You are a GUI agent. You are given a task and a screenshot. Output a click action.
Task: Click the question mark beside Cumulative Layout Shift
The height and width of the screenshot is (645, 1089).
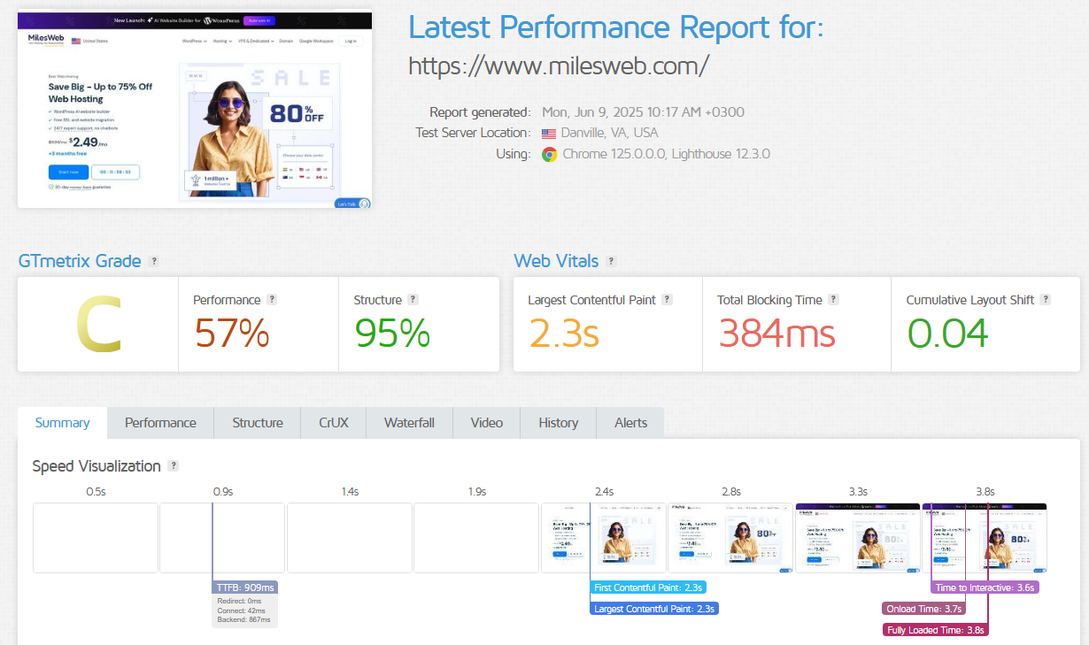[1046, 300]
